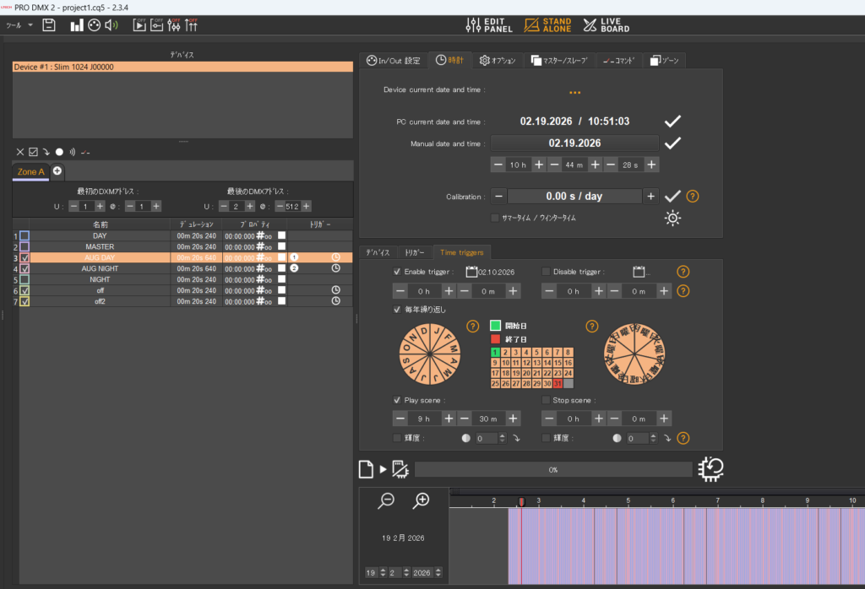Click the help icon next to Calibration

point(693,196)
